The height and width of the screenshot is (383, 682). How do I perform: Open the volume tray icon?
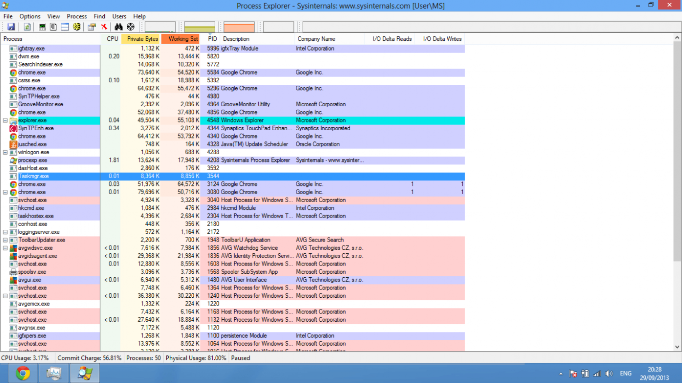(x=608, y=374)
